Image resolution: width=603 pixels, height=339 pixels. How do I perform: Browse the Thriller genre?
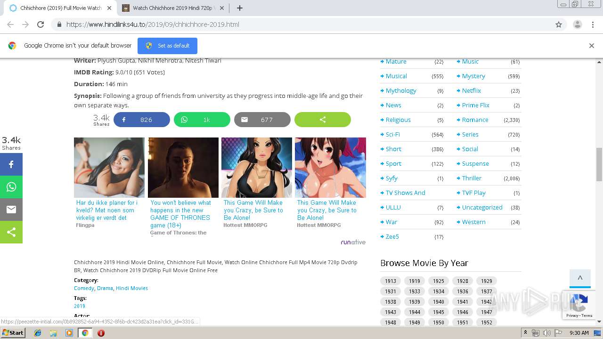(472, 178)
